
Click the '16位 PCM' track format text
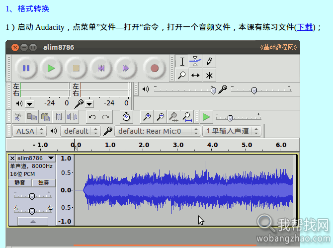(22, 174)
